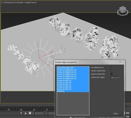Enable the vertex motion blur checkbox
Viewport: 131px width, 118px height.
click(x=112, y=71)
